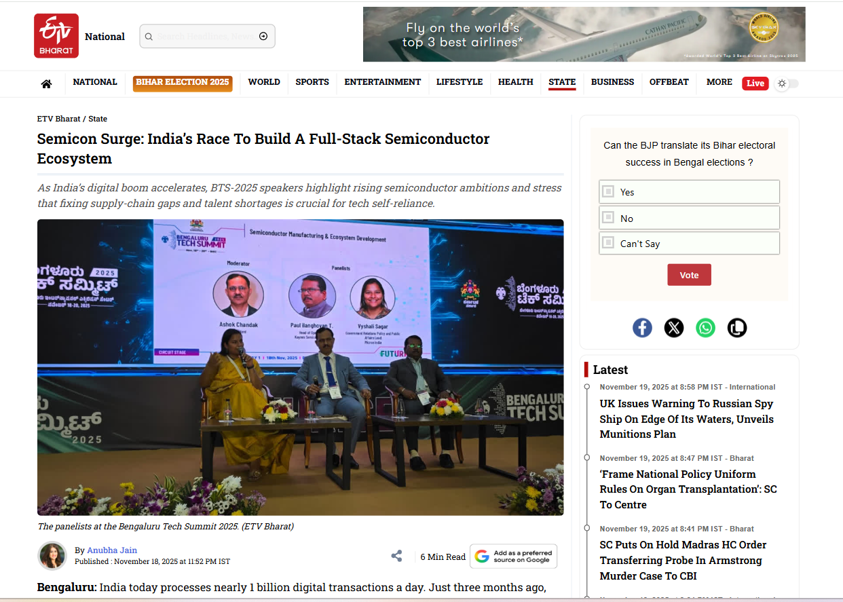Share the article on Facebook
This screenshot has width=843, height=602.
(x=642, y=328)
